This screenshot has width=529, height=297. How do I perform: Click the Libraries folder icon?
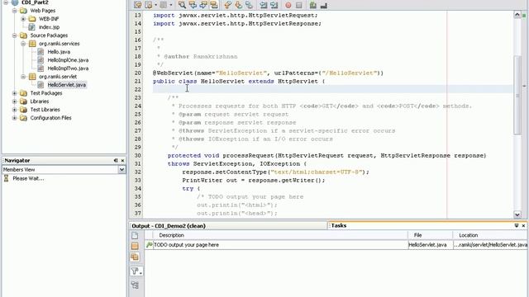pos(23,101)
